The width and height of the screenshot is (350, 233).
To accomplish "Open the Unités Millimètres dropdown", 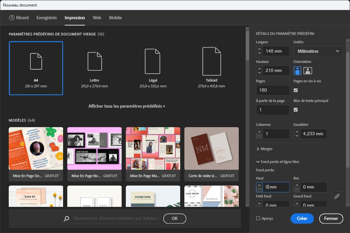I will pyautogui.click(x=318, y=51).
